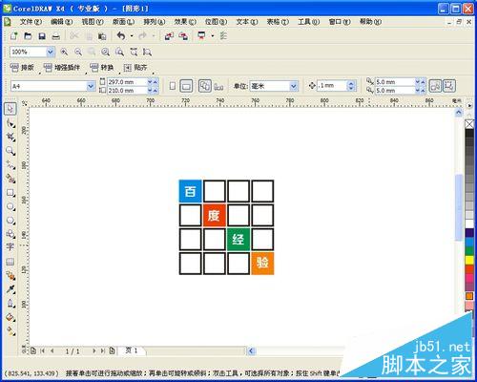Pick the yellow swatch in color palette
The width and height of the screenshot is (477, 382).
pos(469,260)
